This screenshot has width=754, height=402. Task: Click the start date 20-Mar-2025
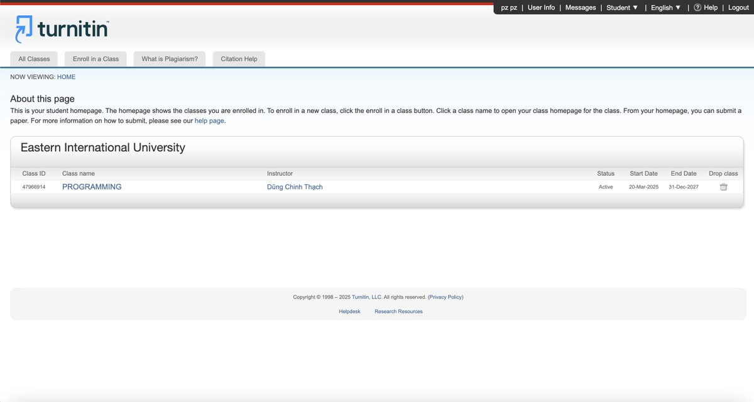tap(643, 187)
